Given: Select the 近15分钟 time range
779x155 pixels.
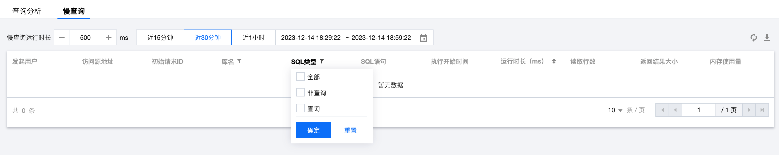Looking at the screenshot, I should 160,37.
